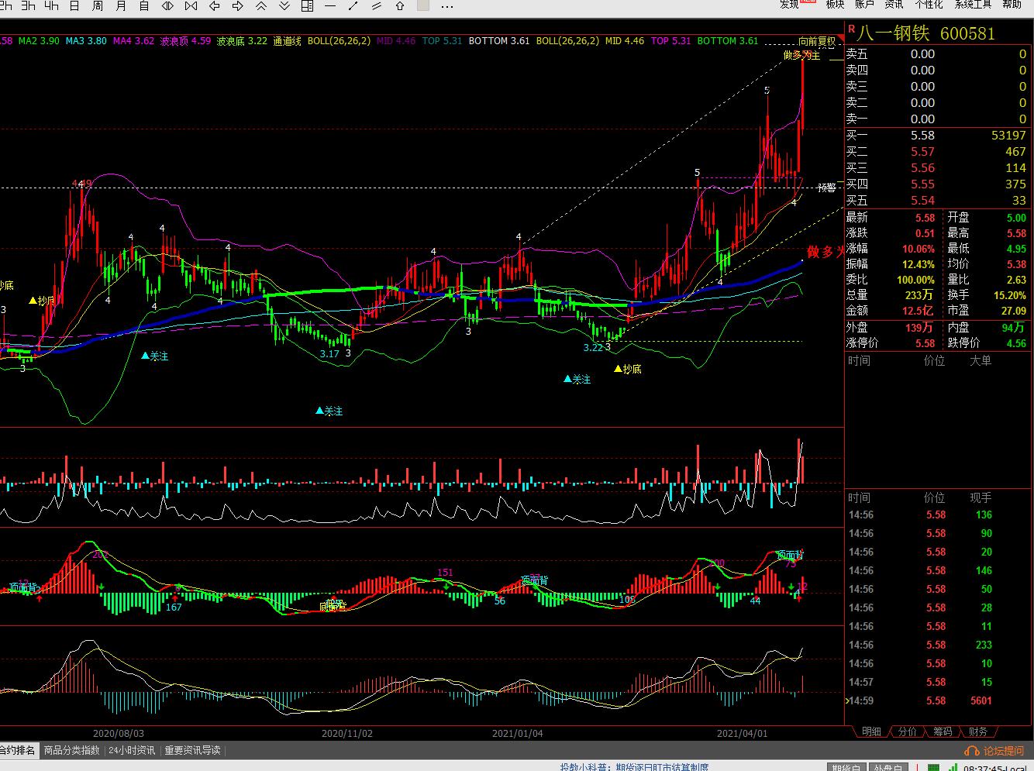Click the red R marker icon
Image resolution: width=1034 pixels, height=771 pixels.
[x=851, y=29]
